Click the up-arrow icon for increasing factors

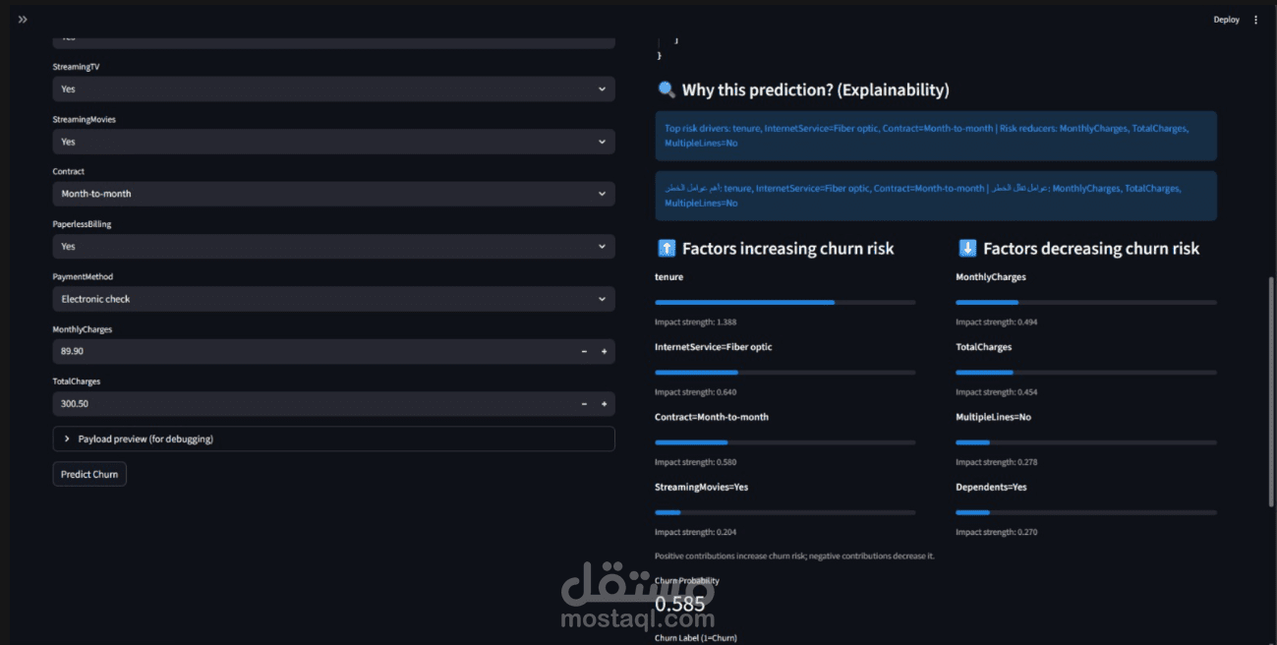pos(666,249)
